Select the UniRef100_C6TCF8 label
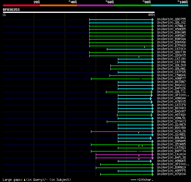The height and width of the screenshot is (182, 191). pos(171,105)
